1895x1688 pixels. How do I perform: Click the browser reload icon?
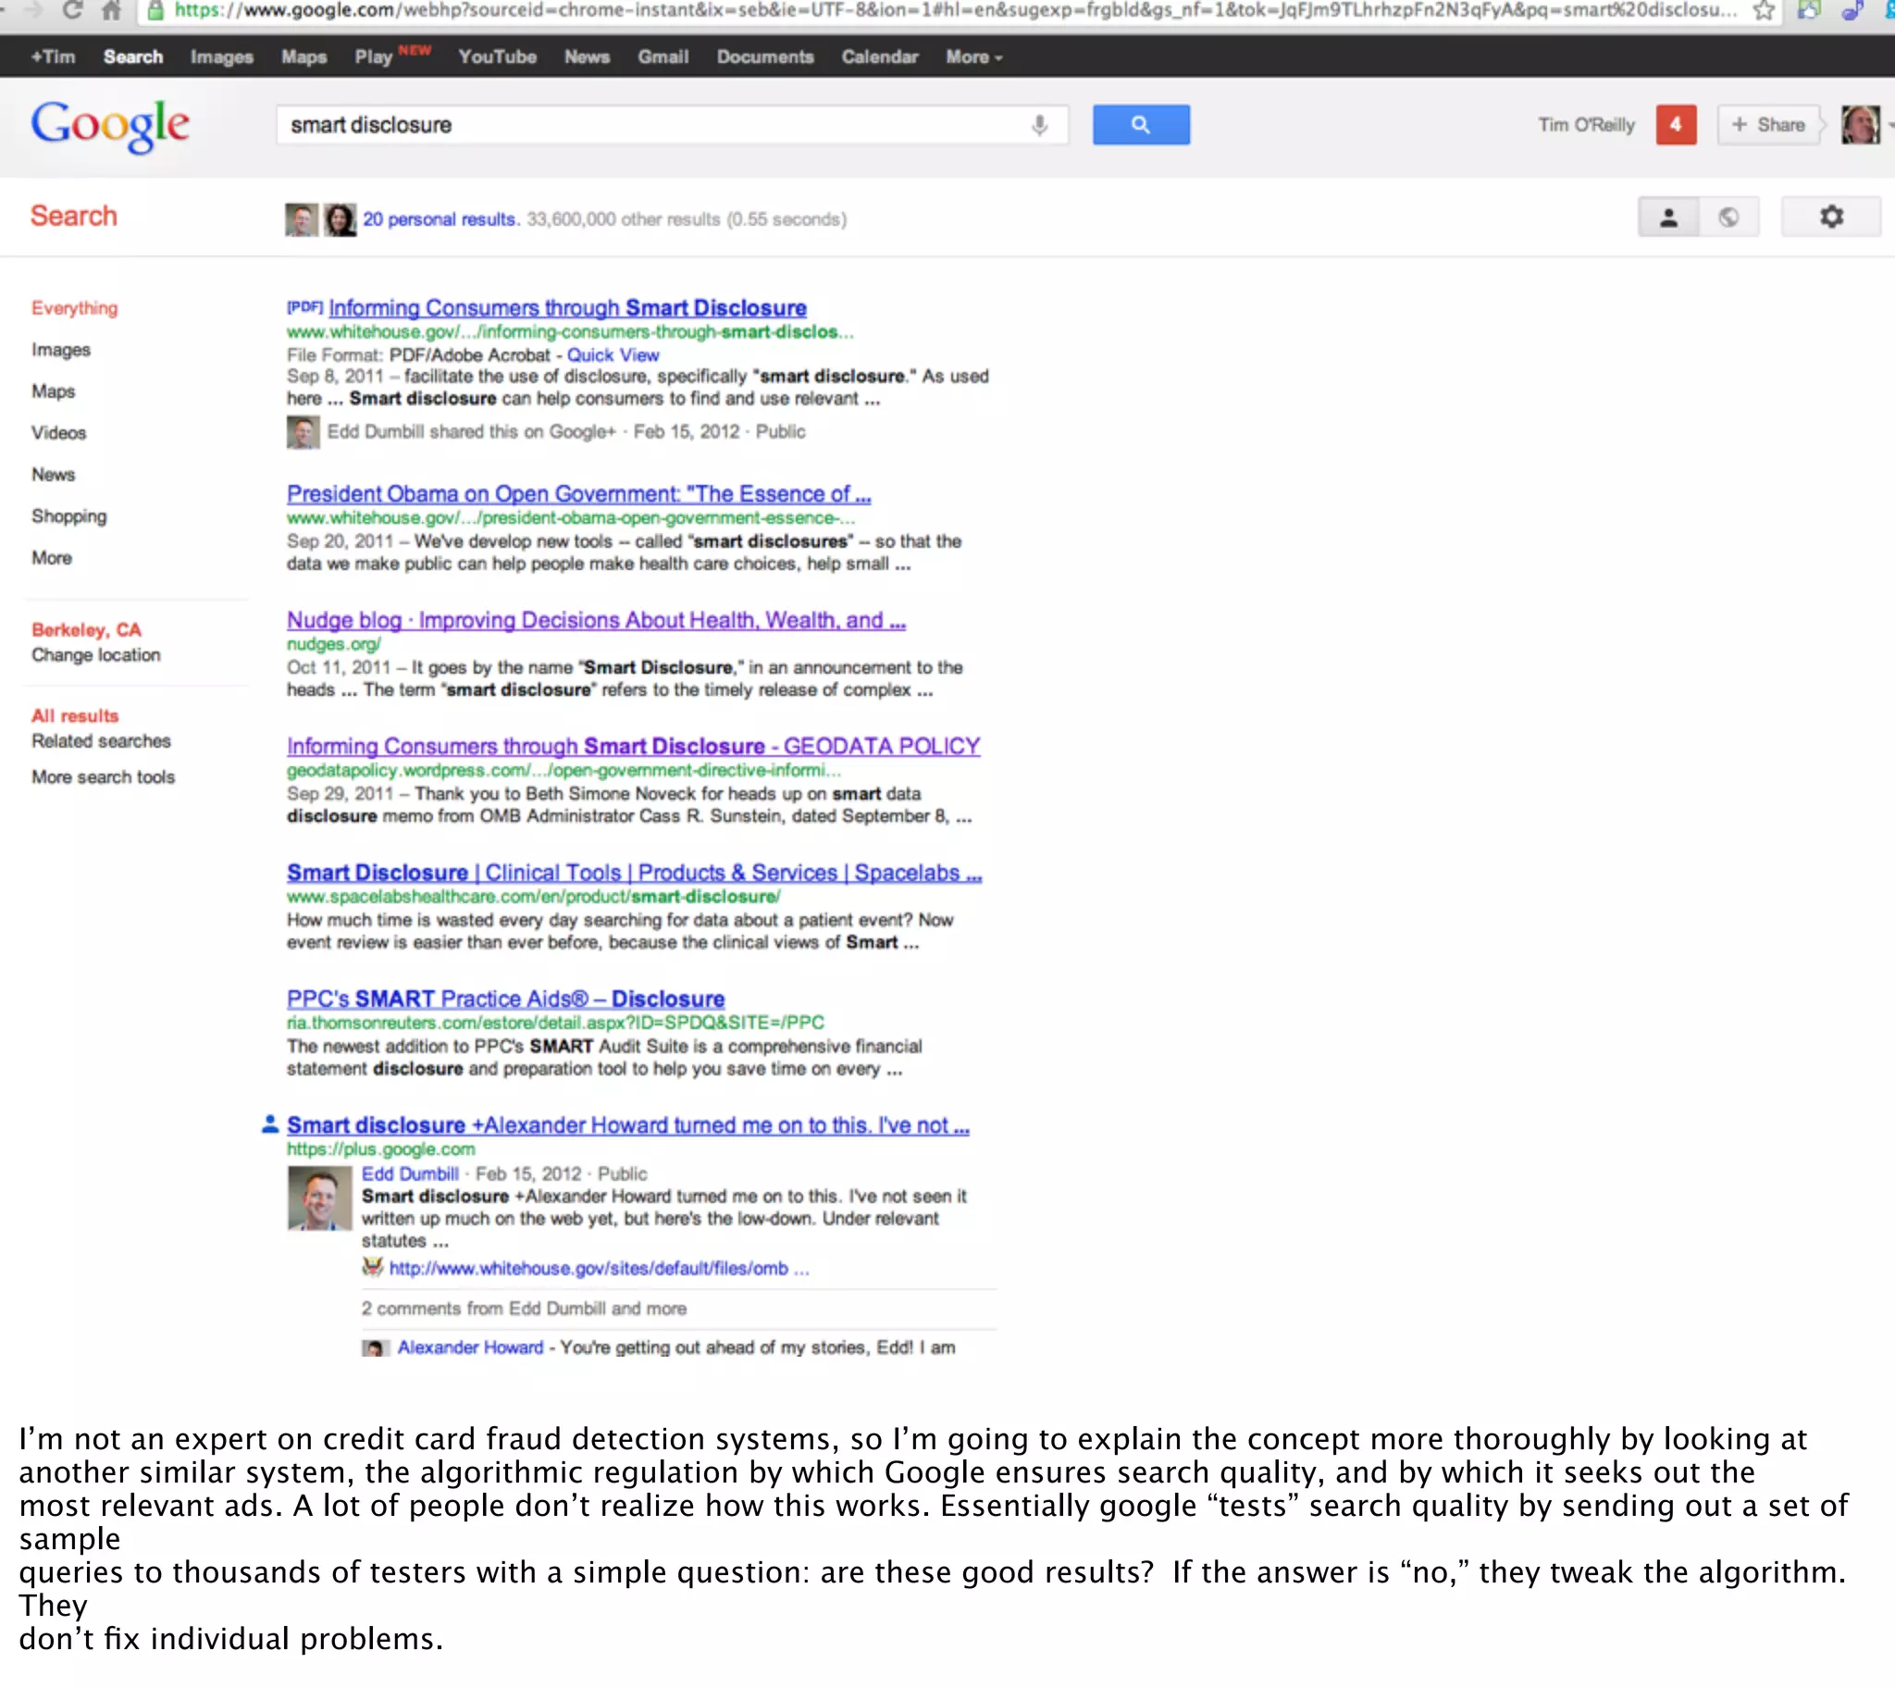pos(71,10)
